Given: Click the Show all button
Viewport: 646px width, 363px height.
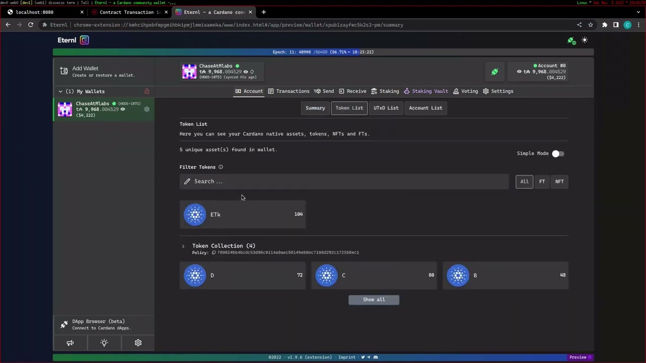Looking at the screenshot, I should coord(374,299).
